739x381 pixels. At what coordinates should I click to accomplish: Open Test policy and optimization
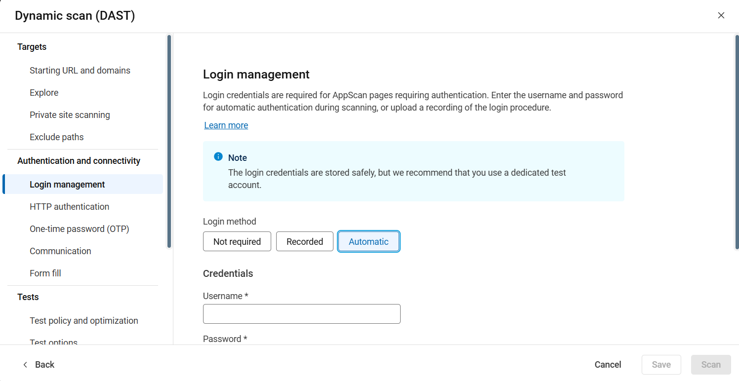(83, 321)
